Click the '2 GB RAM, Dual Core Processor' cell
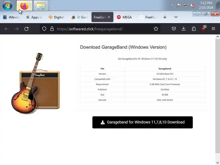220x165 pixels. [165, 84]
